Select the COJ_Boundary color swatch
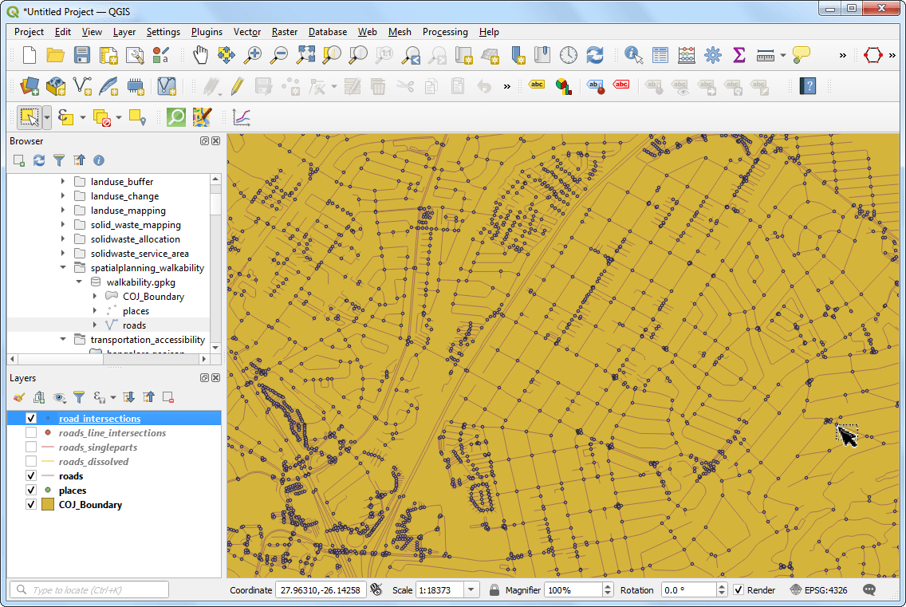Viewport: 906px width, 607px height. pos(48,504)
